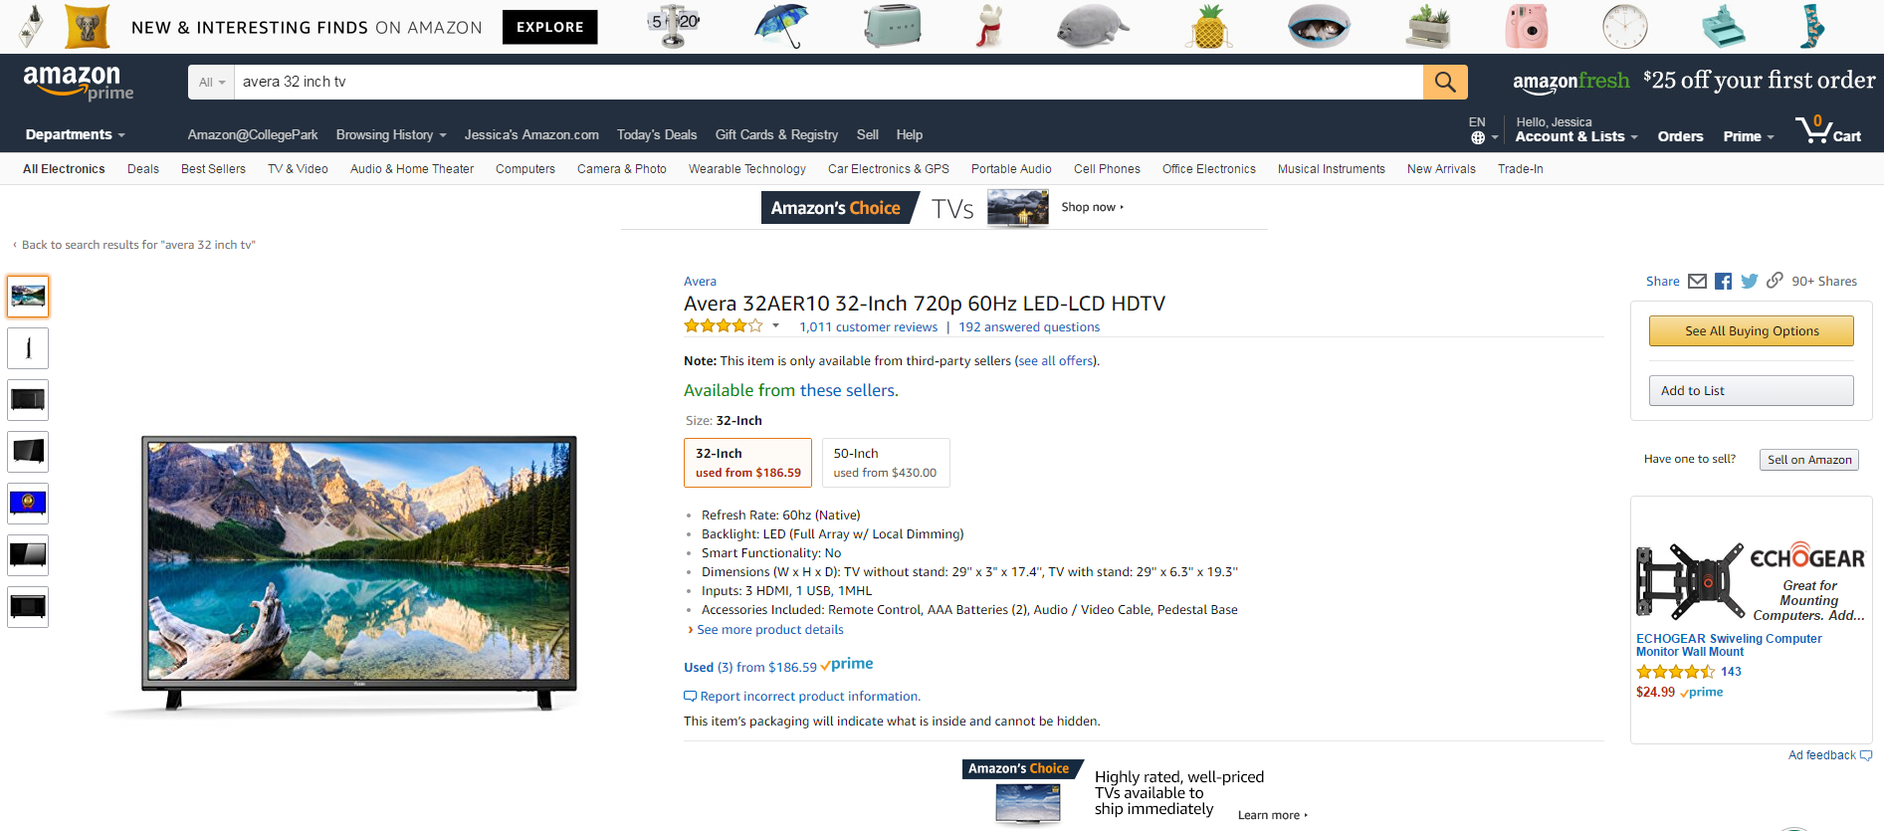
Task: Click the search text field
Action: pyautogui.click(x=826, y=82)
